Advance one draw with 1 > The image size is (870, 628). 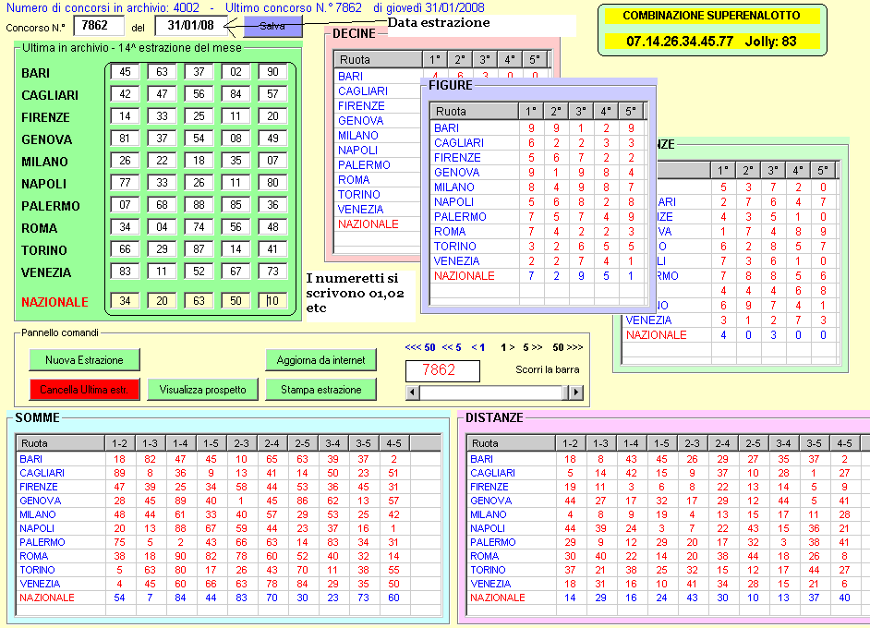click(508, 347)
